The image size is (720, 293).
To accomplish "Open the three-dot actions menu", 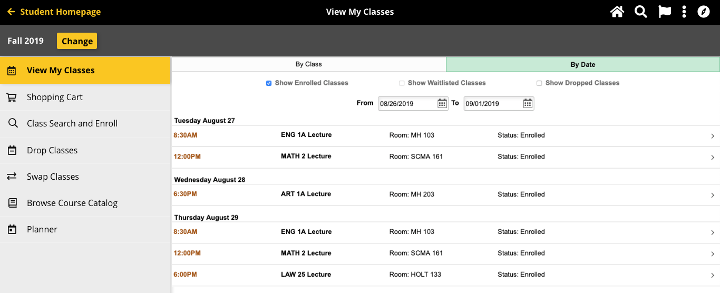I will coord(684,12).
